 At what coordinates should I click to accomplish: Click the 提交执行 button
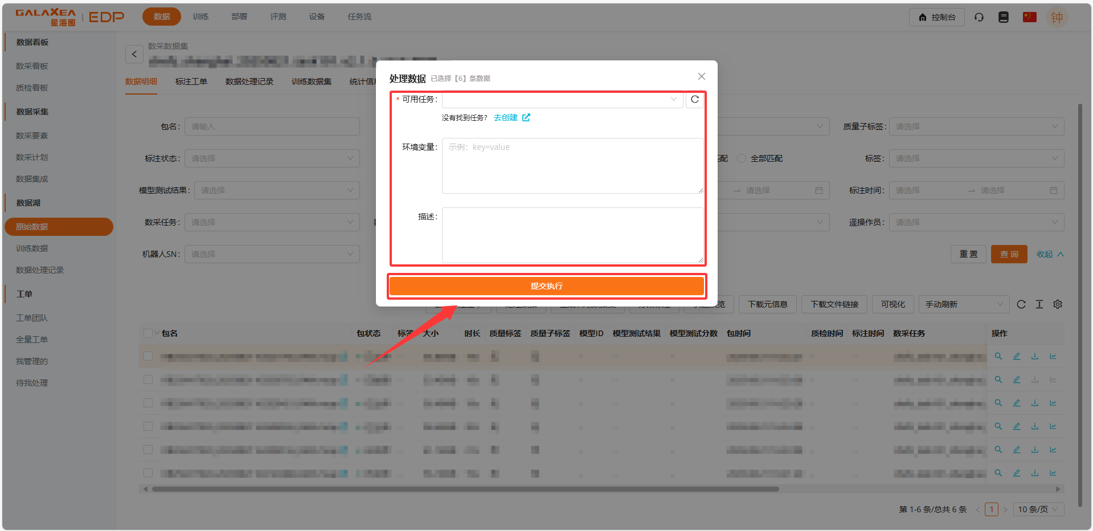tap(547, 286)
